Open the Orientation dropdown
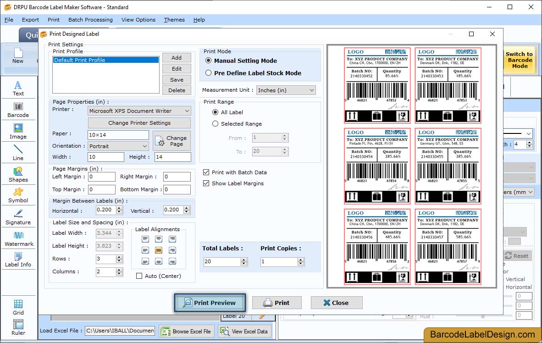Image resolution: width=542 pixels, height=343 pixels. 118,146
